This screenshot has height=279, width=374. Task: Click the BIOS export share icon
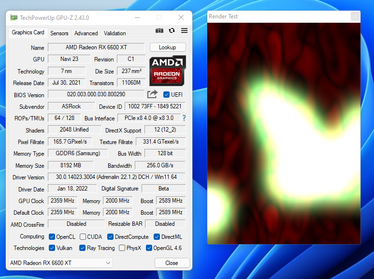click(x=152, y=94)
